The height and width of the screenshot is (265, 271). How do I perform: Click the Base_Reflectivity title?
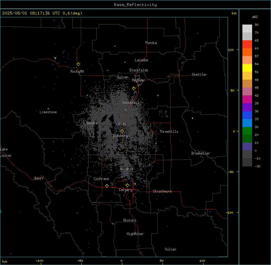[135, 5]
